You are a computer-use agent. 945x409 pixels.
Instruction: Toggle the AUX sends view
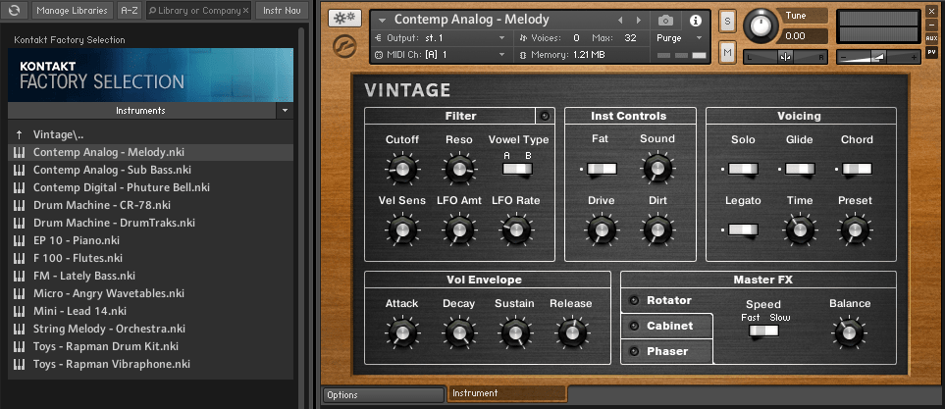931,38
